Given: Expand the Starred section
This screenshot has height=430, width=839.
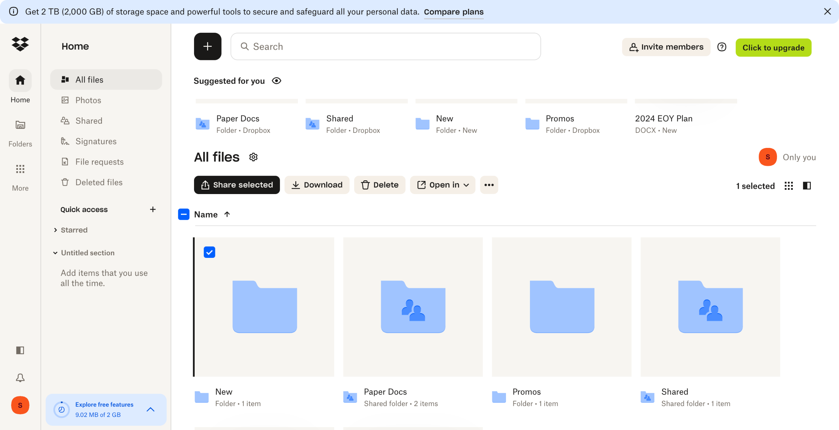Looking at the screenshot, I should (x=55, y=230).
